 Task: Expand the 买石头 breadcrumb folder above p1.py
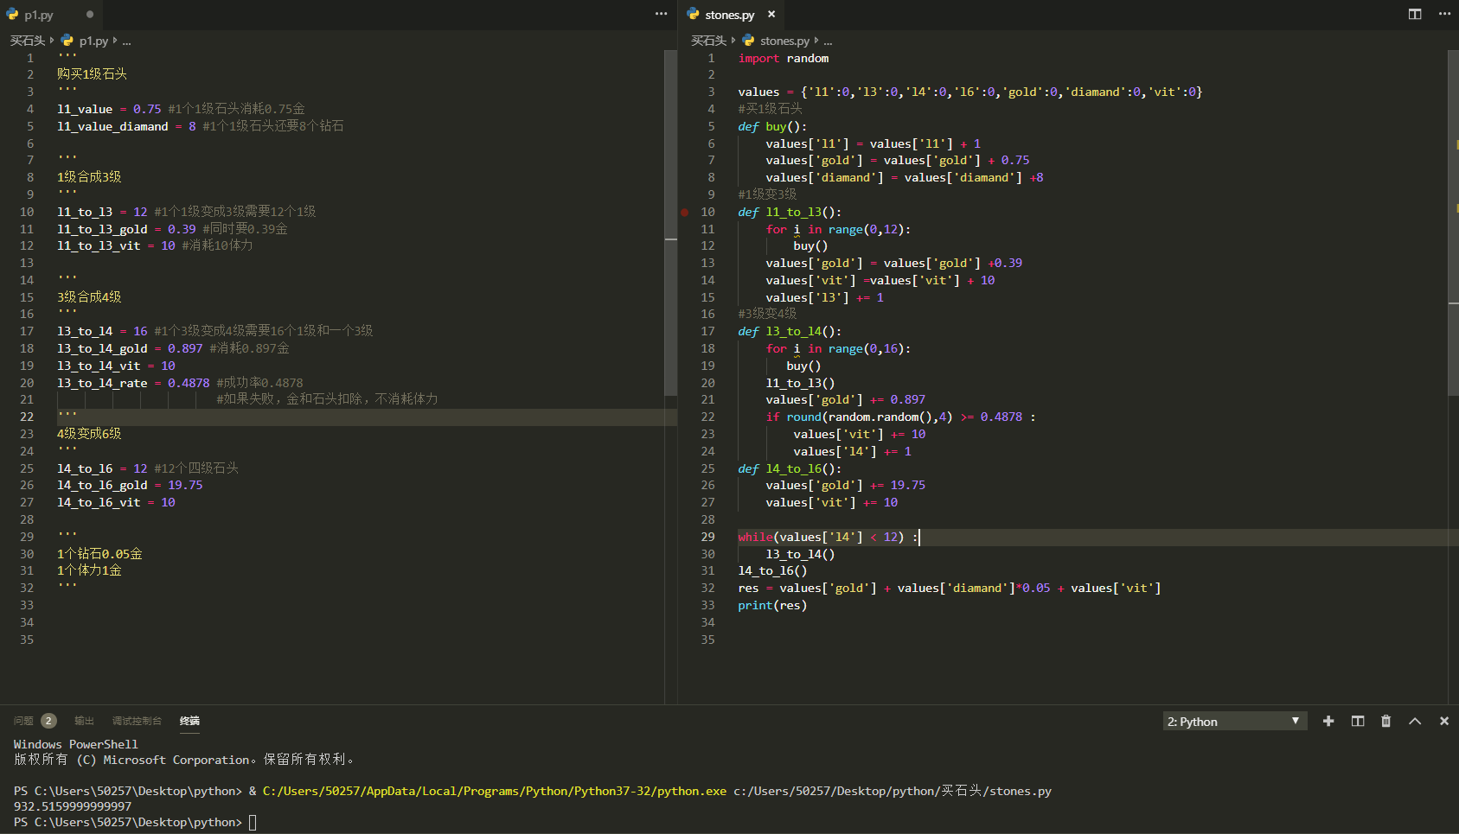coord(28,41)
